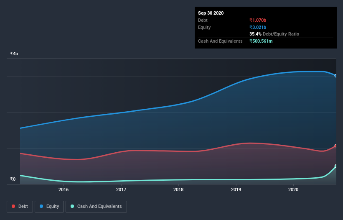
Task: Click the red Debt data point marker
Action: tap(336, 146)
